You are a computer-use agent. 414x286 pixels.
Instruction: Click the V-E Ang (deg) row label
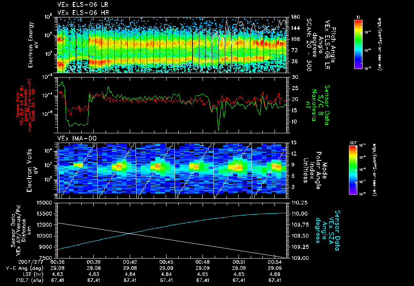point(25,268)
